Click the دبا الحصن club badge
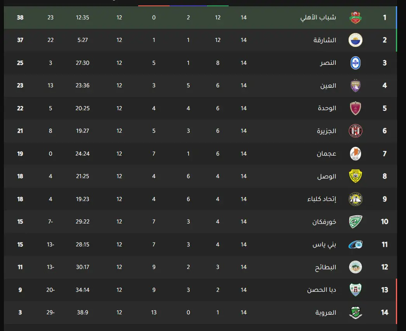Screen dimensions: 406x331 click(355, 290)
